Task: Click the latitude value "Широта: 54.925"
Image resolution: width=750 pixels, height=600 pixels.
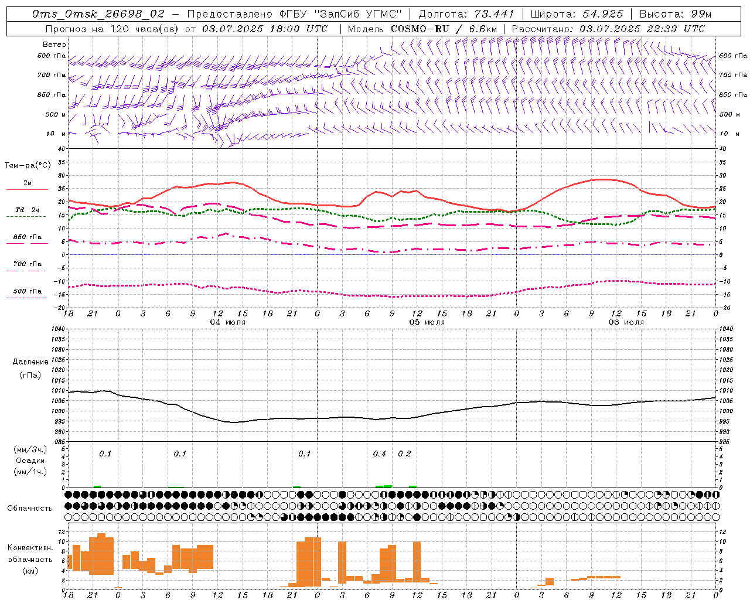Action: 577,13
